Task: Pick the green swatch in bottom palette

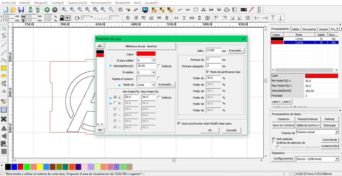Action: [27, 167]
